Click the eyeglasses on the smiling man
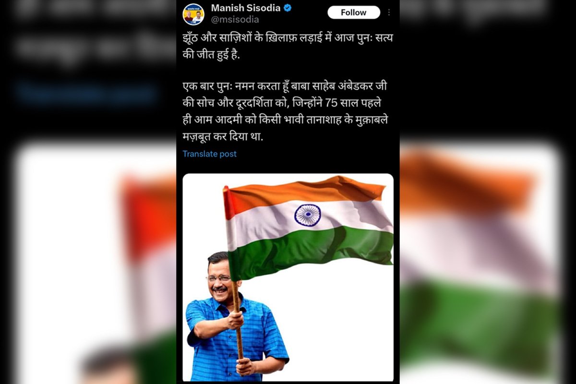The image size is (576, 384). pyautogui.click(x=219, y=278)
